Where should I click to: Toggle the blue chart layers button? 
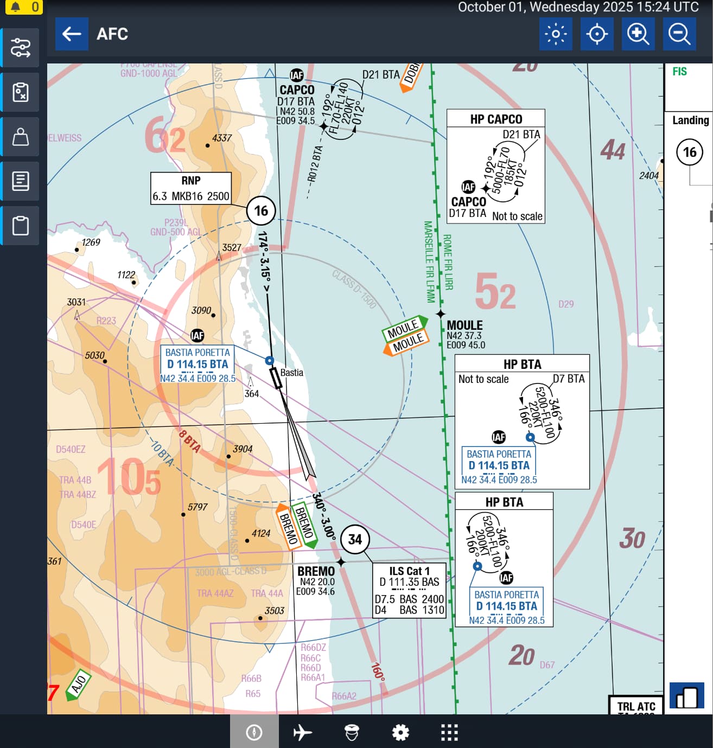tap(686, 696)
